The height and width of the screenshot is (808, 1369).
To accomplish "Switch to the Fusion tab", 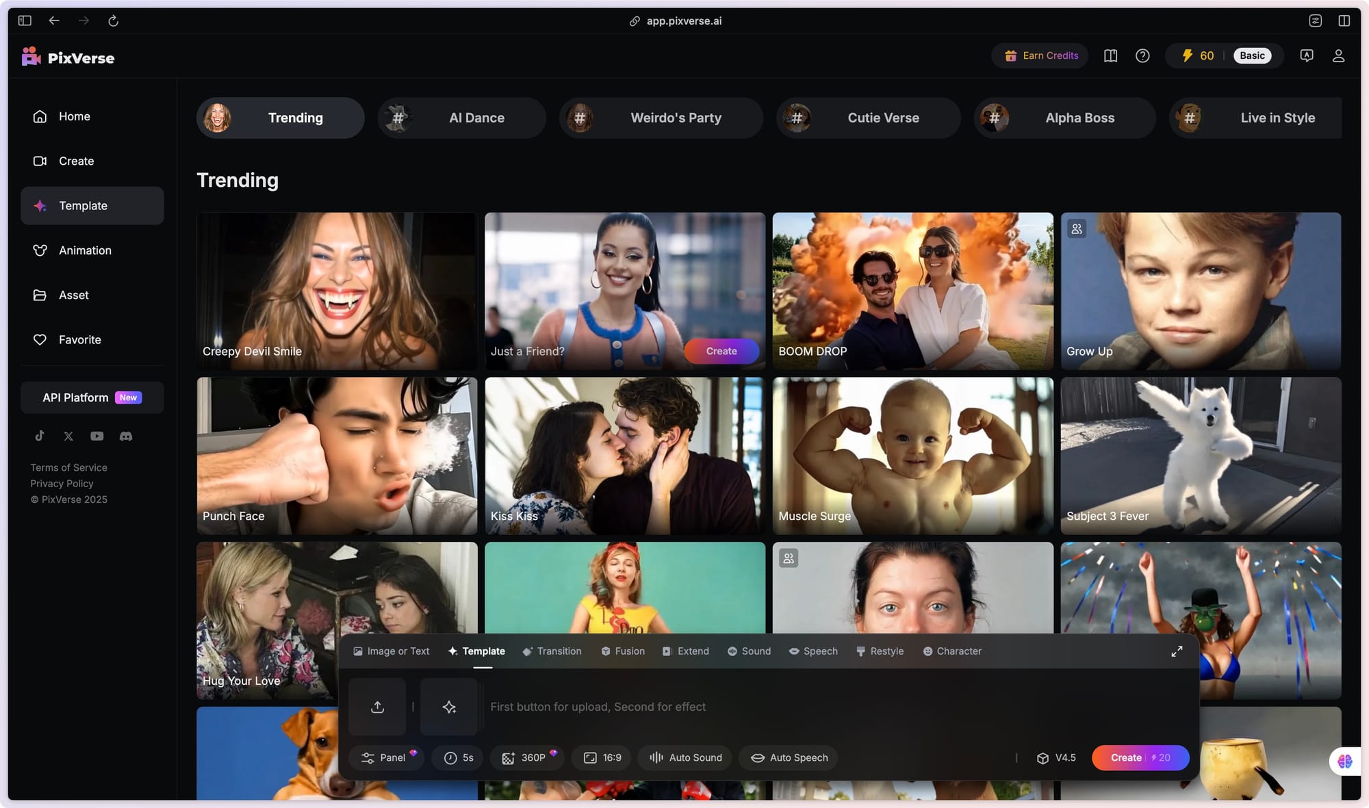I will pyautogui.click(x=622, y=651).
